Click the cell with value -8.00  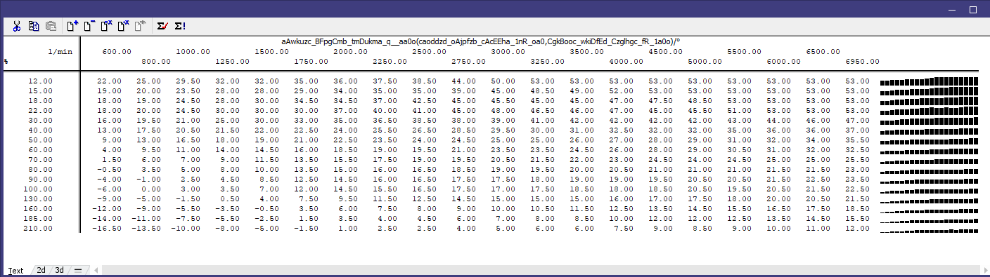(227, 229)
